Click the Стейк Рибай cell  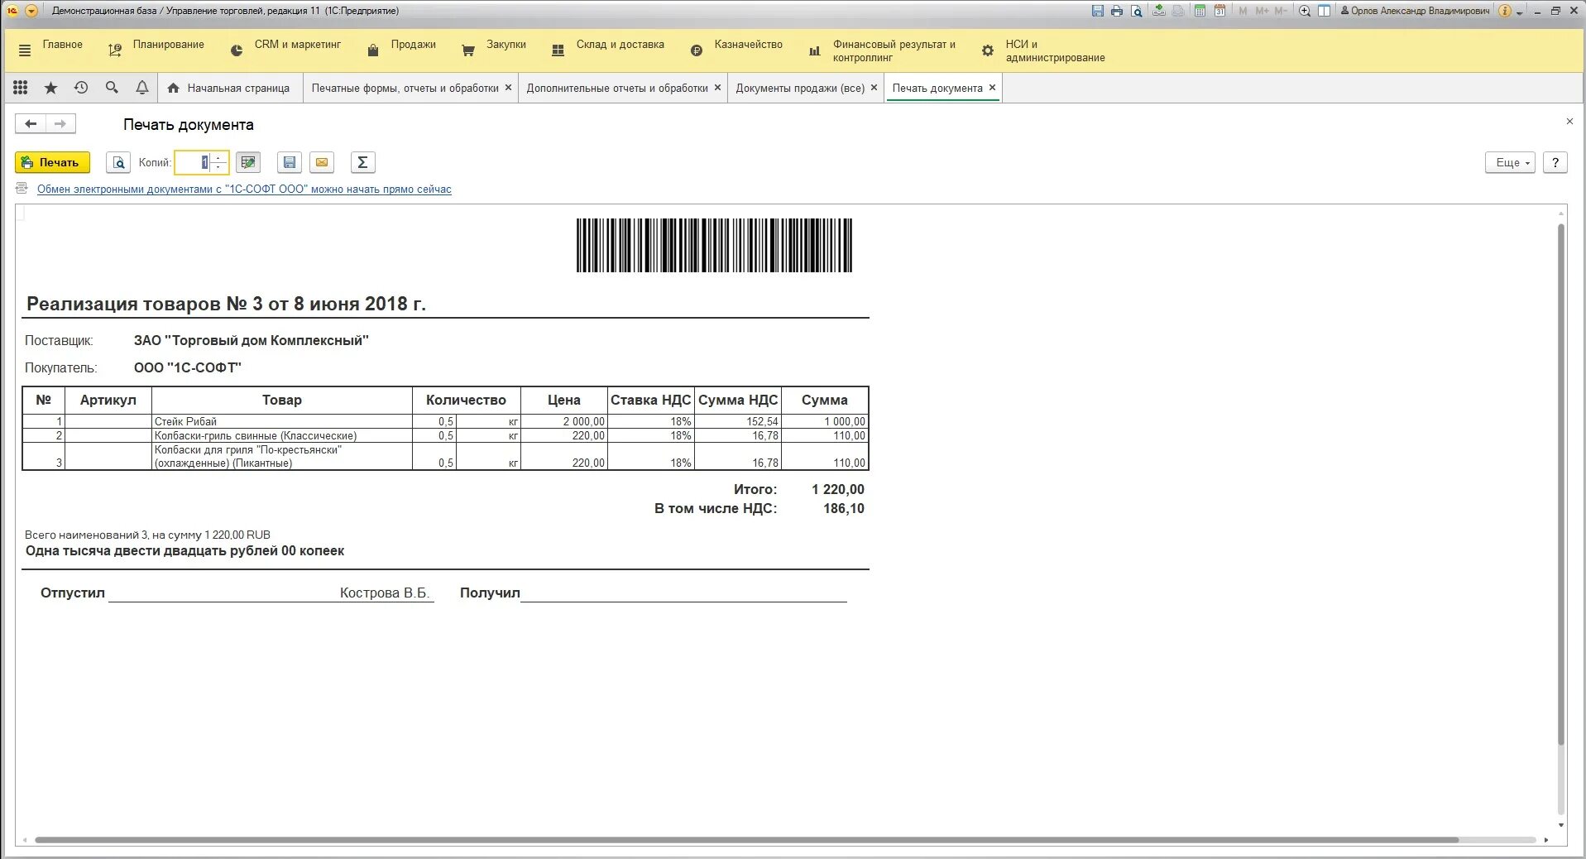coord(282,421)
